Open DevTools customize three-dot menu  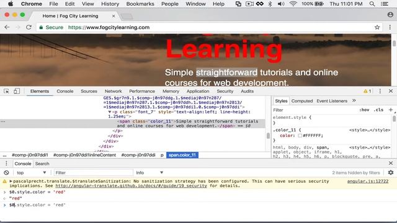380,91
